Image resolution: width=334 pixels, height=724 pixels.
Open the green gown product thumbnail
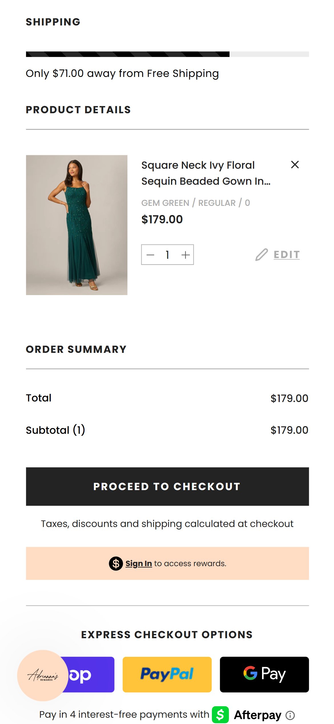[x=77, y=225]
